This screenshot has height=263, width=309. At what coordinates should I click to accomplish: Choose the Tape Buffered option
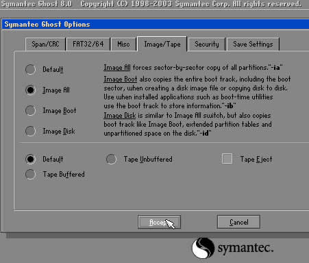pos(30,175)
